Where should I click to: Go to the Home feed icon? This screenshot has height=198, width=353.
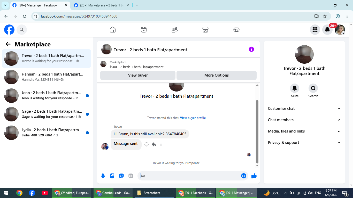point(113,30)
